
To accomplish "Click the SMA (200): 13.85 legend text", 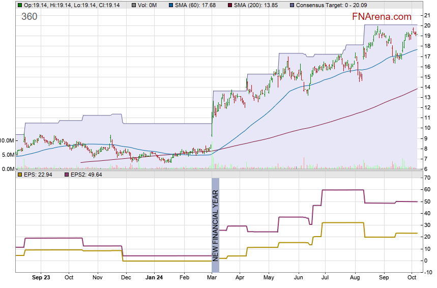I will [255, 5].
